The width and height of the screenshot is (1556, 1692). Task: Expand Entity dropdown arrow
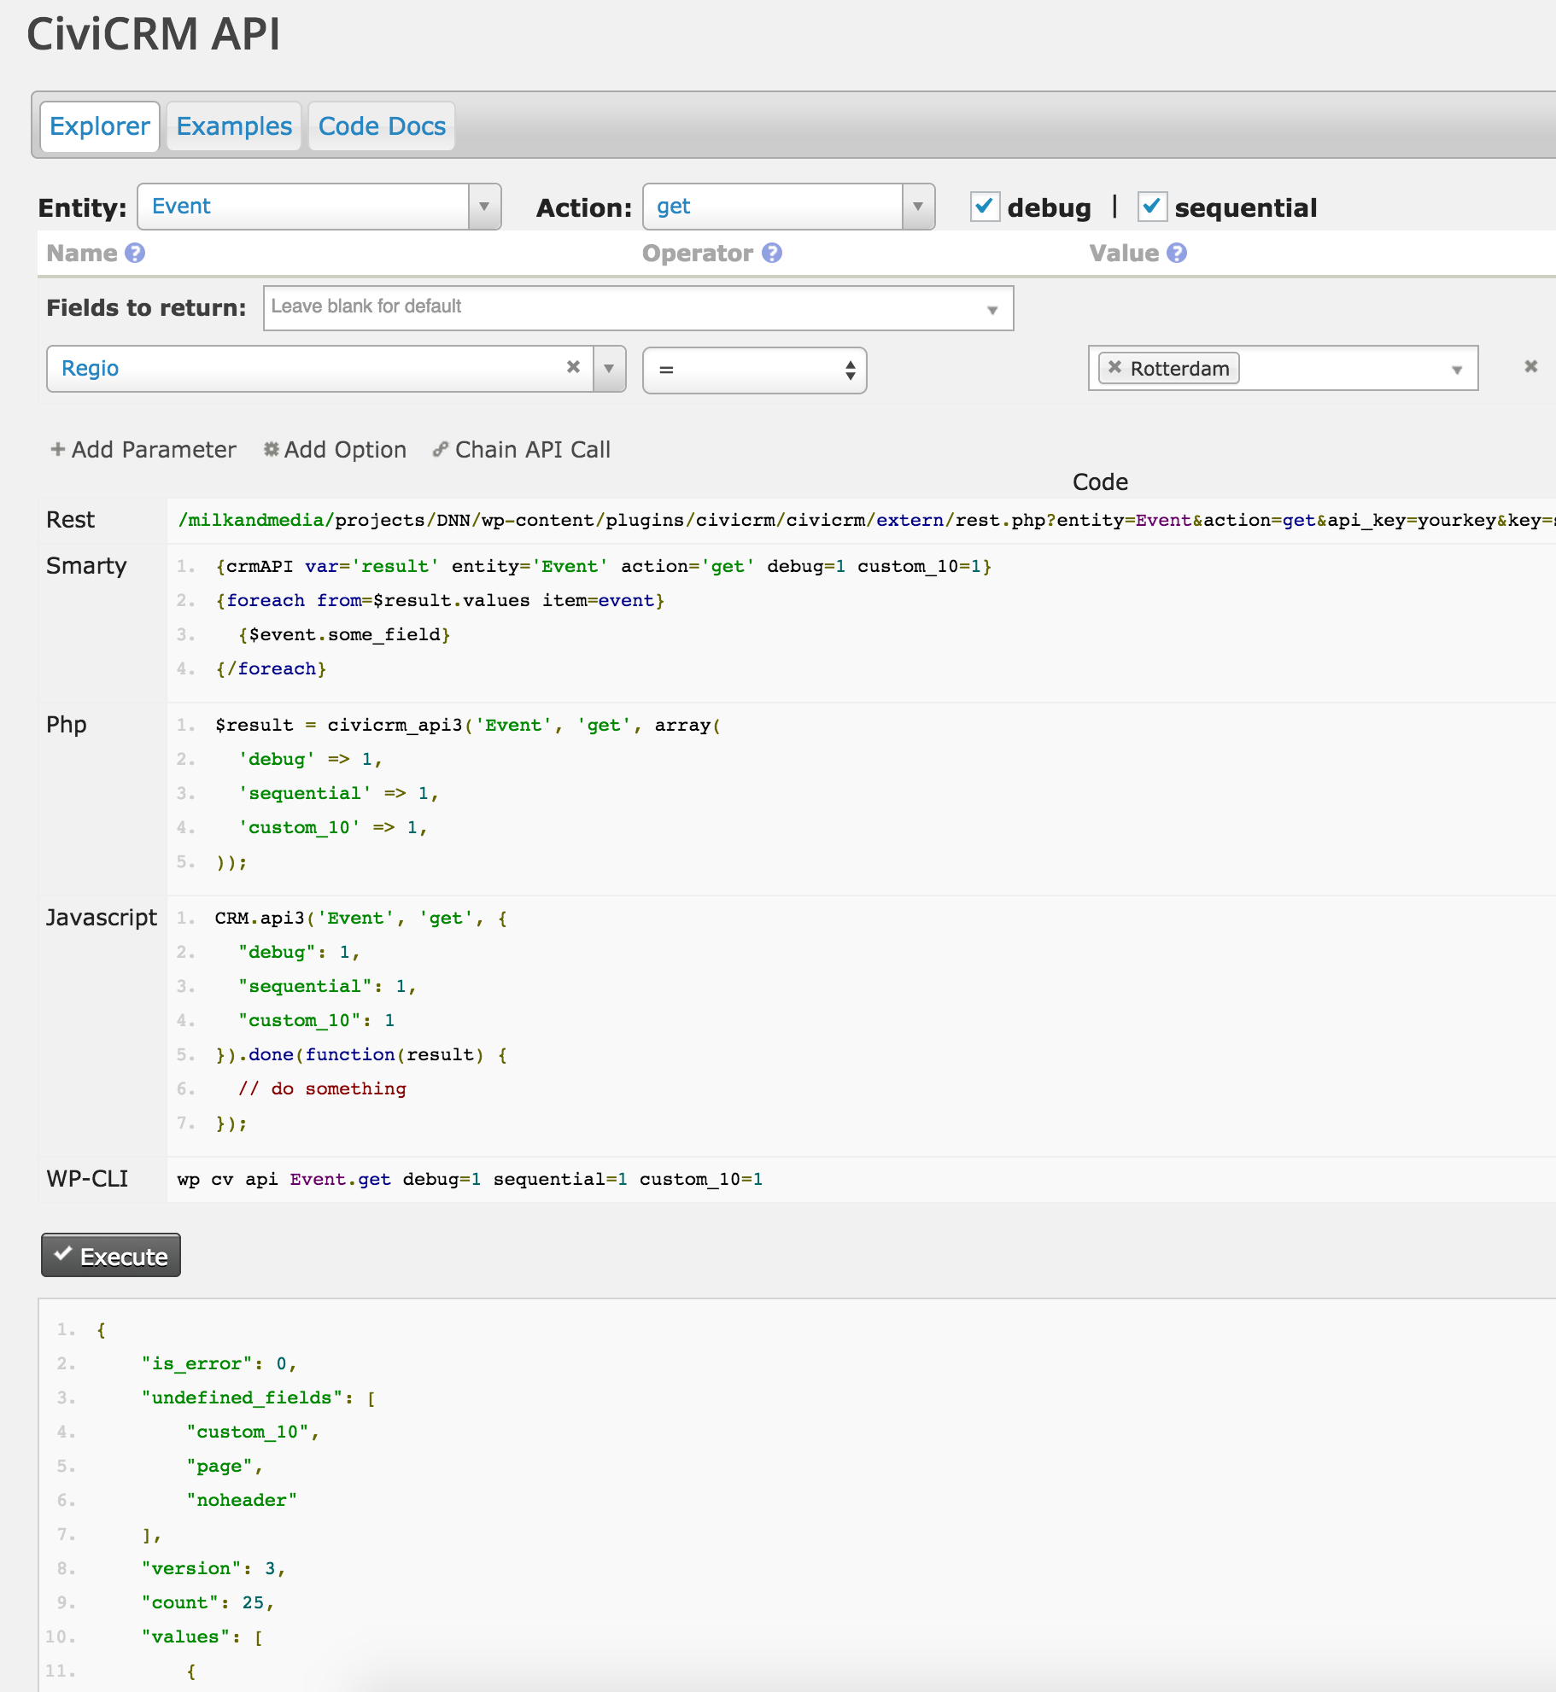pyautogui.click(x=484, y=207)
